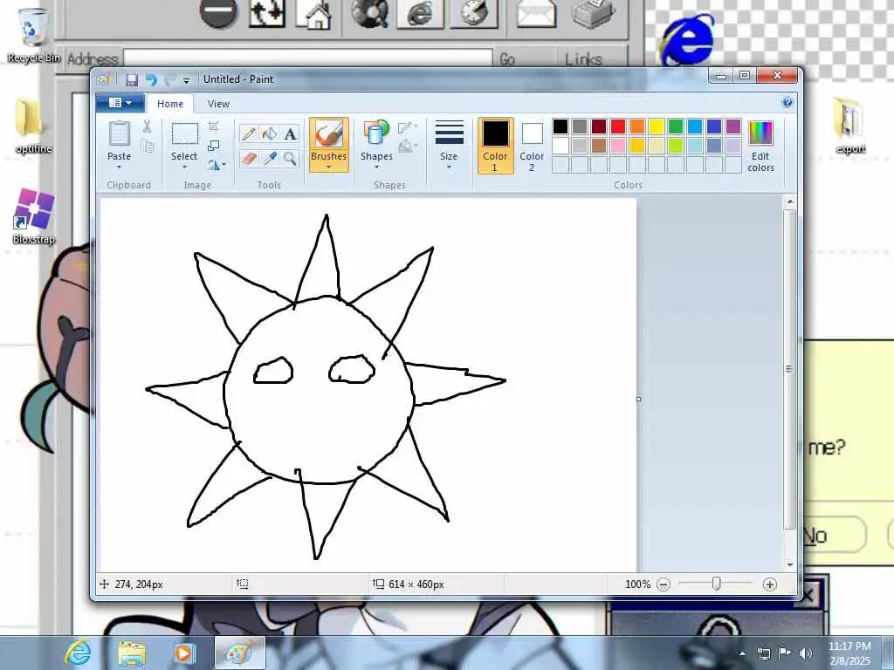This screenshot has width=894, height=670.
Task: Select the Pencil tool in Paint
Action: (x=249, y=133)
